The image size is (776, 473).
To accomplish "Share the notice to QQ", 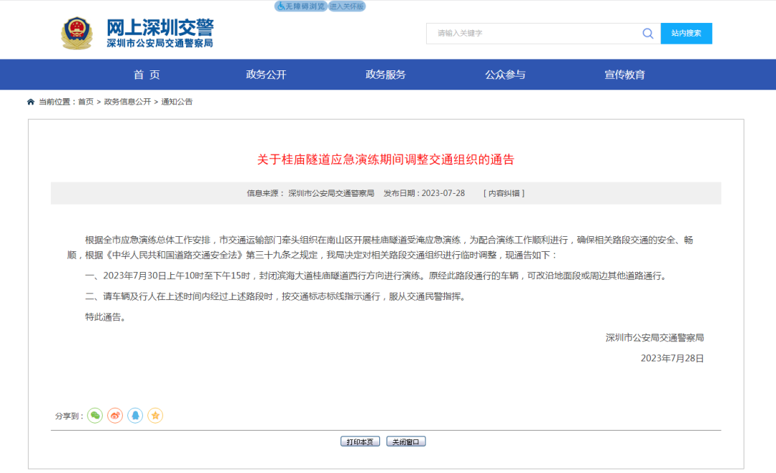I will click(x=135, y=416).
